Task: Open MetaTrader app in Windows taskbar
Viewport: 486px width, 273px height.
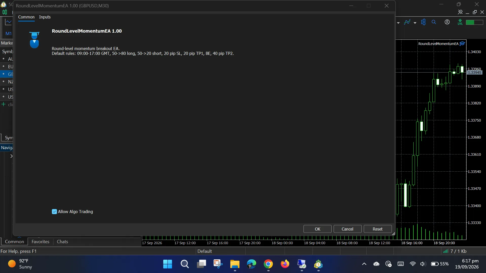Action: (x=318, y=264)
